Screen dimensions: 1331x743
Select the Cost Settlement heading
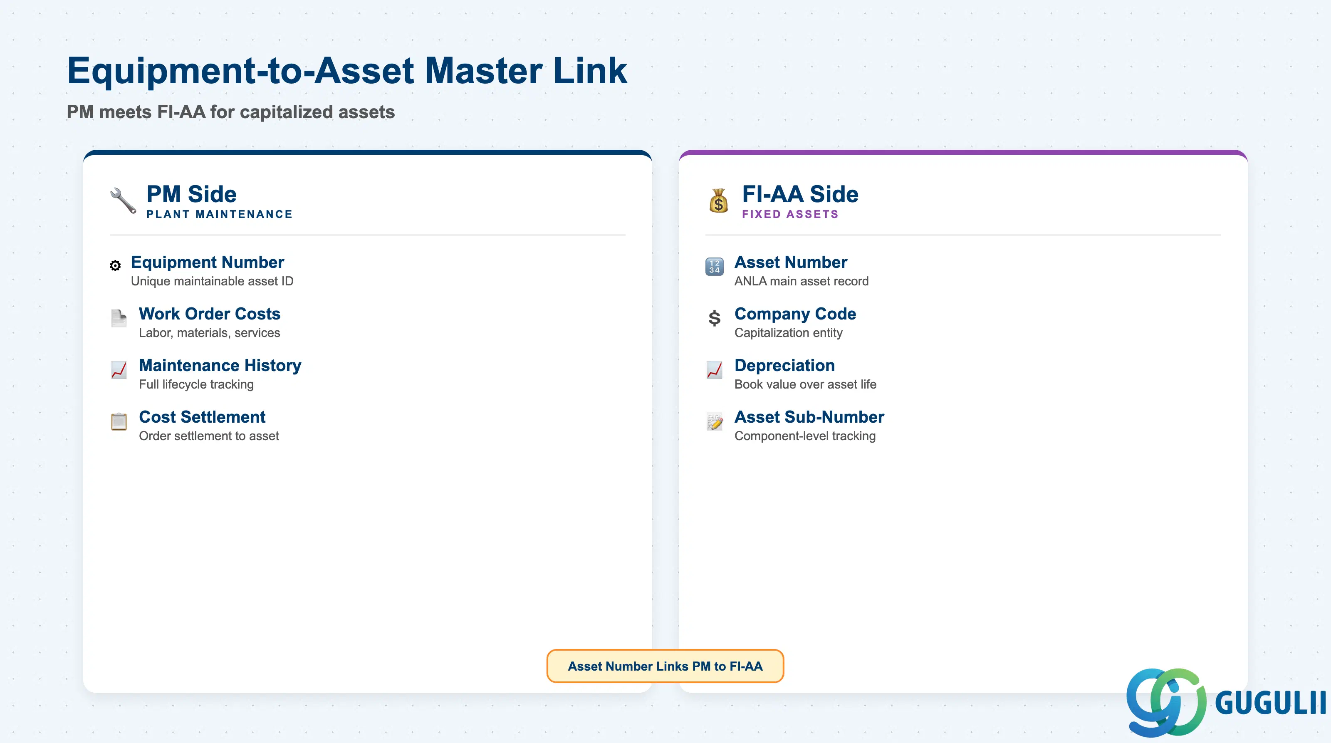click(202, 417)
